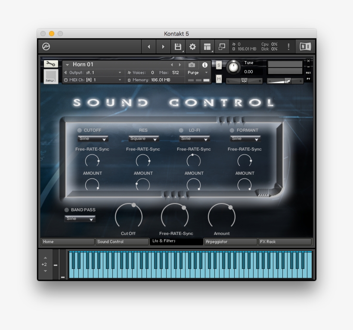Toggle the PV performance view button

coord(308,79)
